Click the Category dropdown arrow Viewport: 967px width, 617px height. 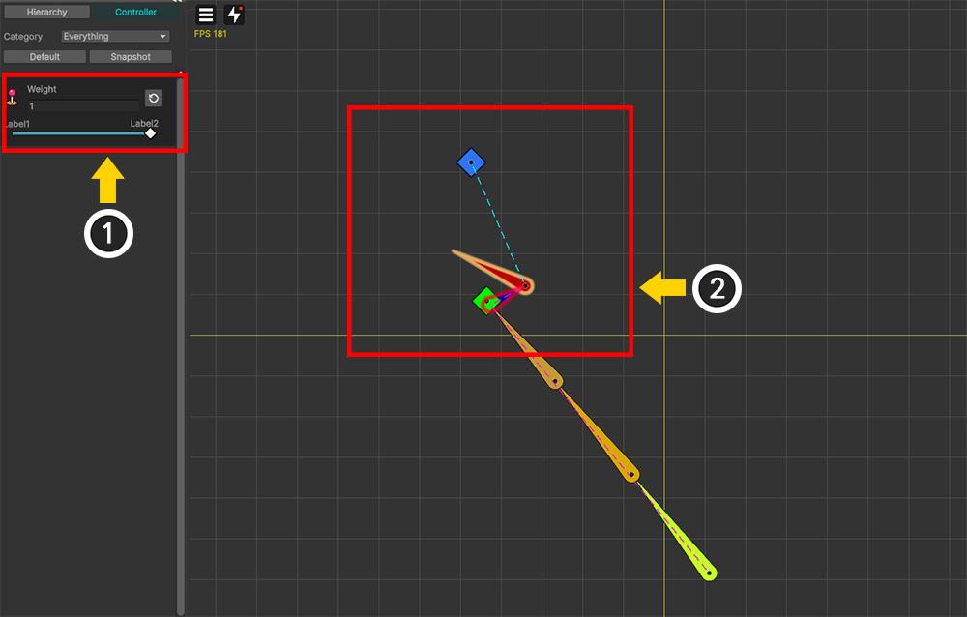pos(162,37)
